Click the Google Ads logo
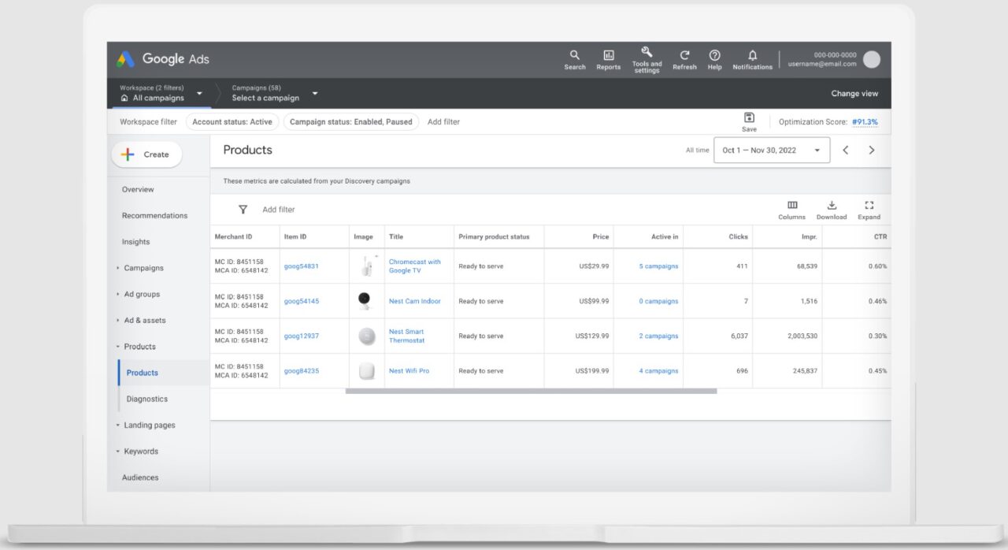Image resolution: width=1008 pixels, height=550 pixels. click(163, 59)
